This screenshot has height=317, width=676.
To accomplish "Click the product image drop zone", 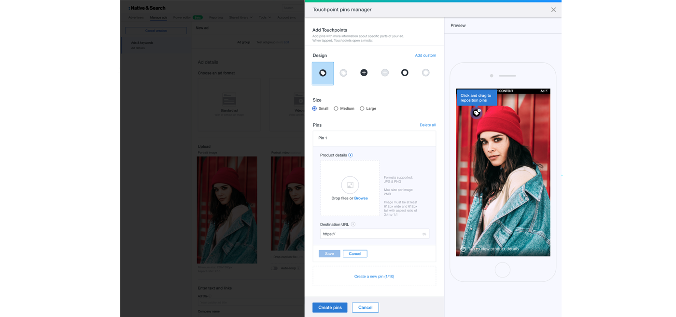I will (x=350, y=188).
